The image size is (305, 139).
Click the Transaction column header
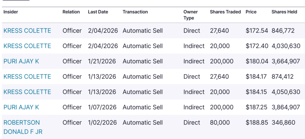coord(135,12)
